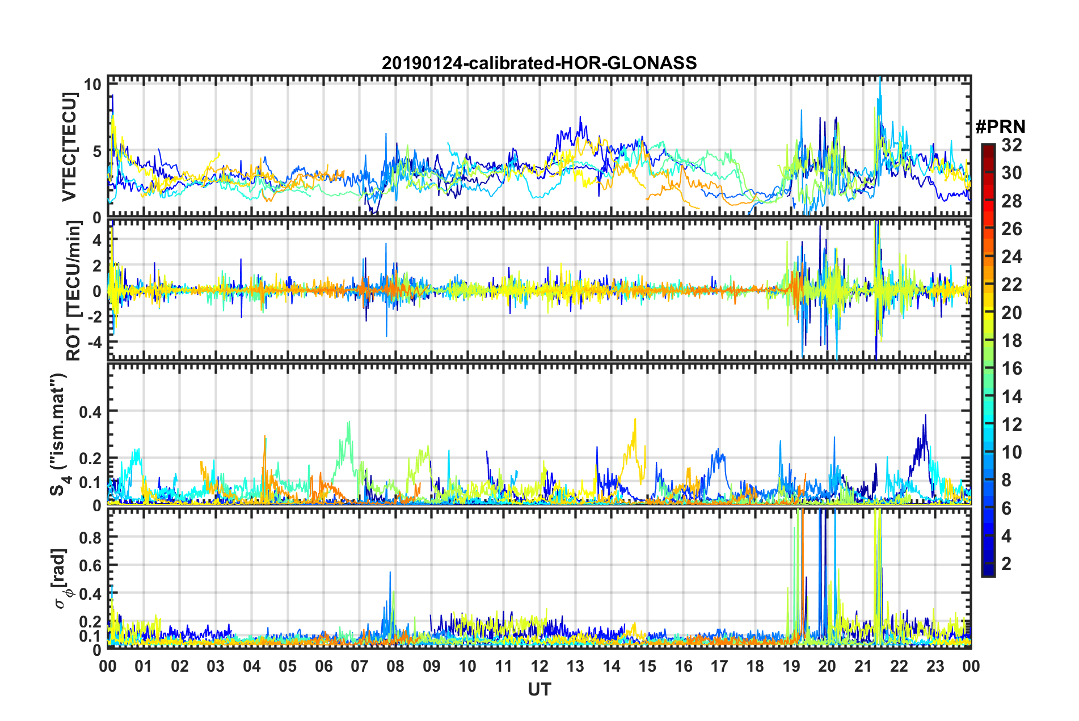Pick the dark blue bottom of the colorbar
The width and height of the screenshot is (1079, 721).
988,571
